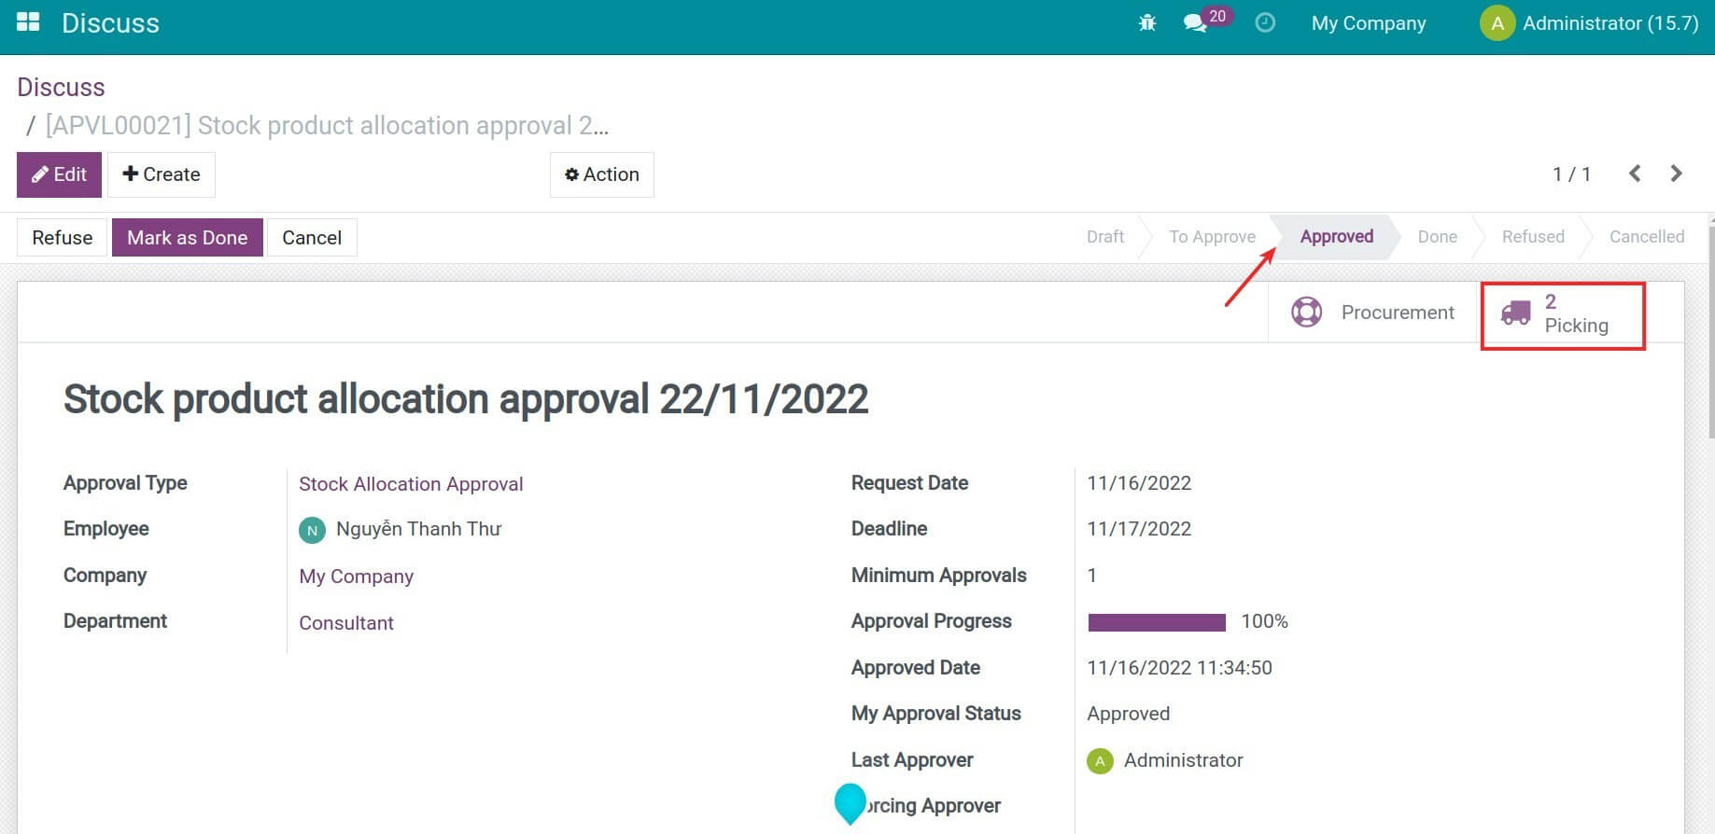Open the Picking truck smart button

(1562, 313)
